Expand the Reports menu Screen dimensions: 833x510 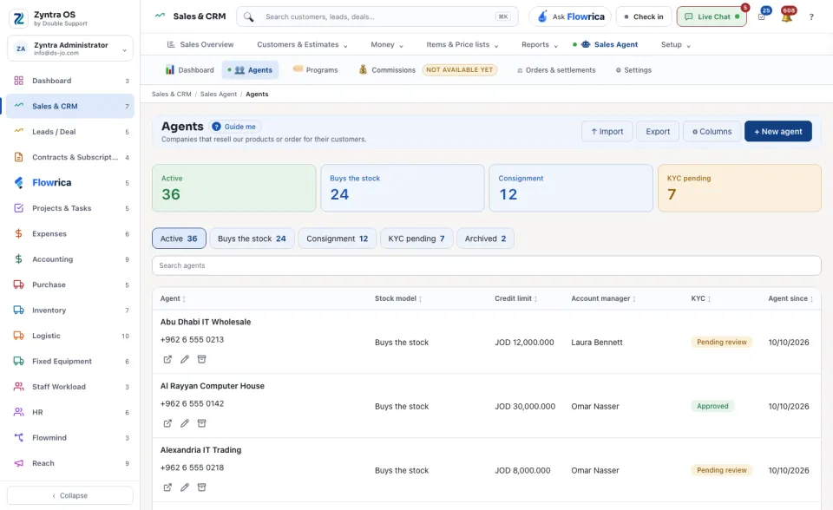pyautogui.click(x=539, y=44)
